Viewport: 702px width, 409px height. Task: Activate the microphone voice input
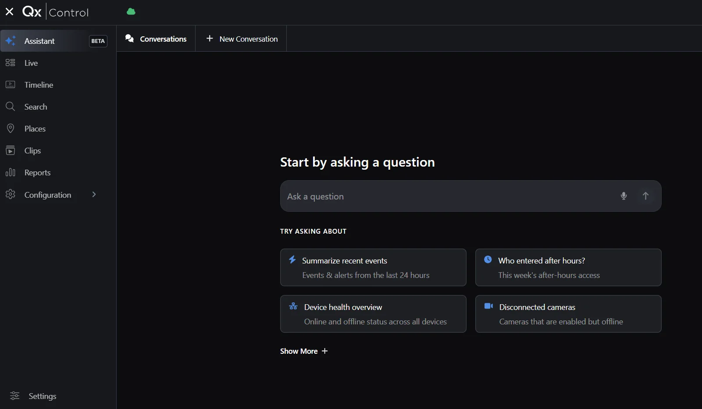[624, 196]
